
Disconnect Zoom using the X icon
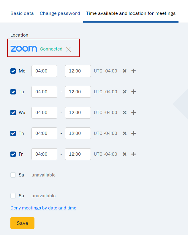68,49
